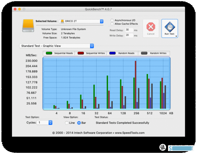Screen dimensions: 197x154
Task: Enable Allow Cache Effects checkbox
Action: pos(112,24)
